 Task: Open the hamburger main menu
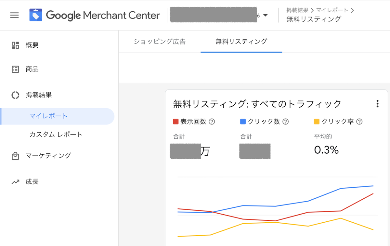pos(14,15)
